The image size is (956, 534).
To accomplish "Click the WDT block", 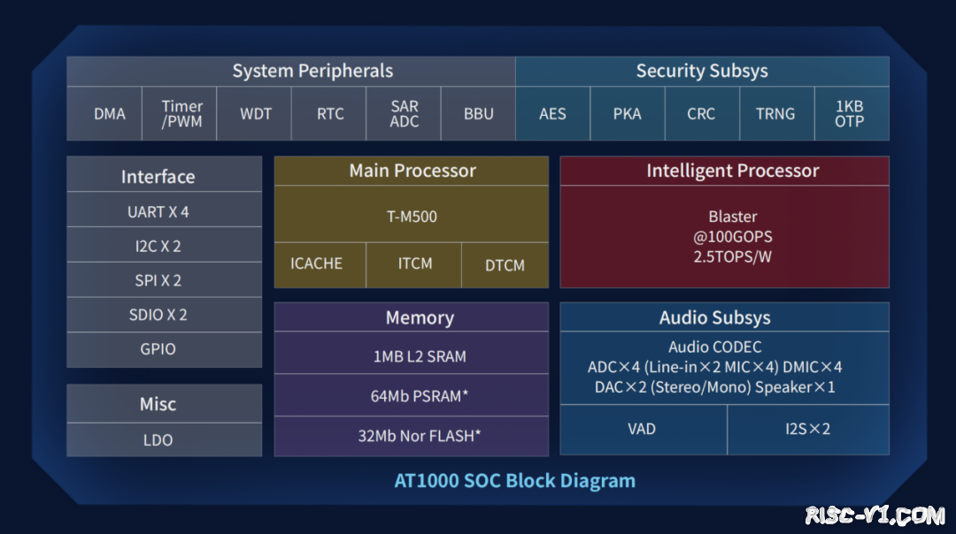I will point(255,114).
